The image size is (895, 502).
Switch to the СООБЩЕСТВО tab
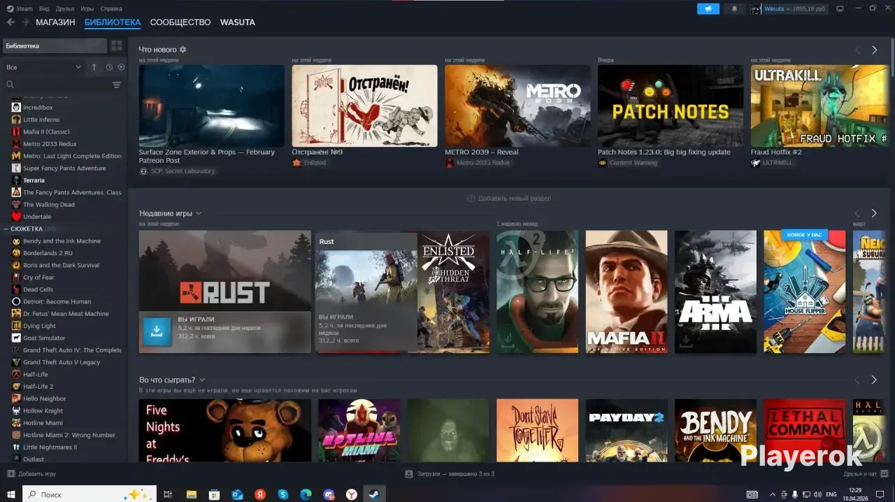[x=180, y=22]
